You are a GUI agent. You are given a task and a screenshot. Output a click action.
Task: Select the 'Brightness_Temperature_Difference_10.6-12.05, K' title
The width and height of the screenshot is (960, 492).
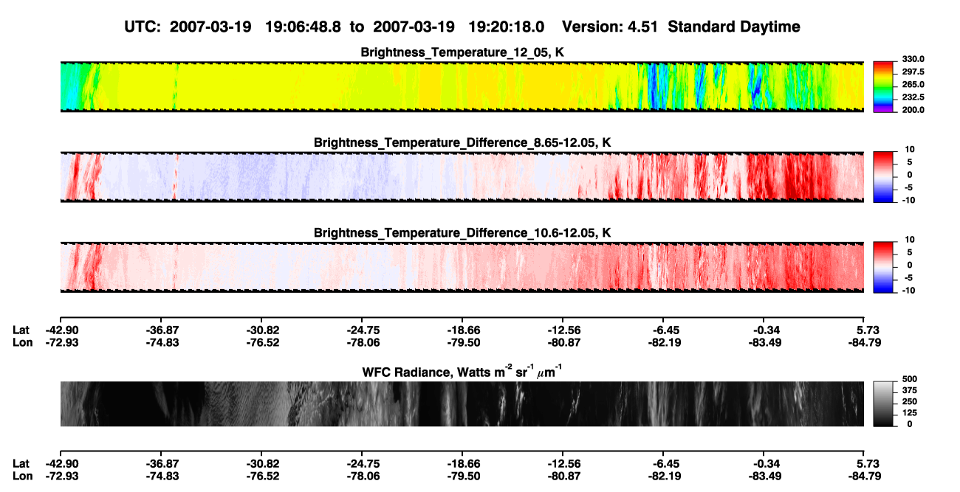point(463,233)
